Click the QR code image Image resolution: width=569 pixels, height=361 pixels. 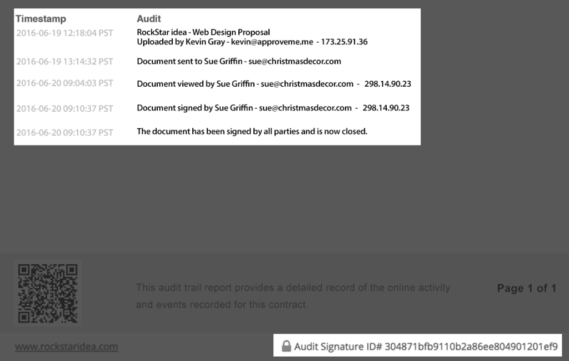[48, 293]
